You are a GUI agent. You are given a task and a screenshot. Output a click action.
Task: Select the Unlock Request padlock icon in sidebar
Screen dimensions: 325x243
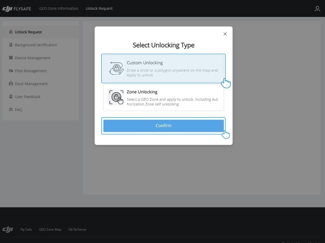click(11, 32)
